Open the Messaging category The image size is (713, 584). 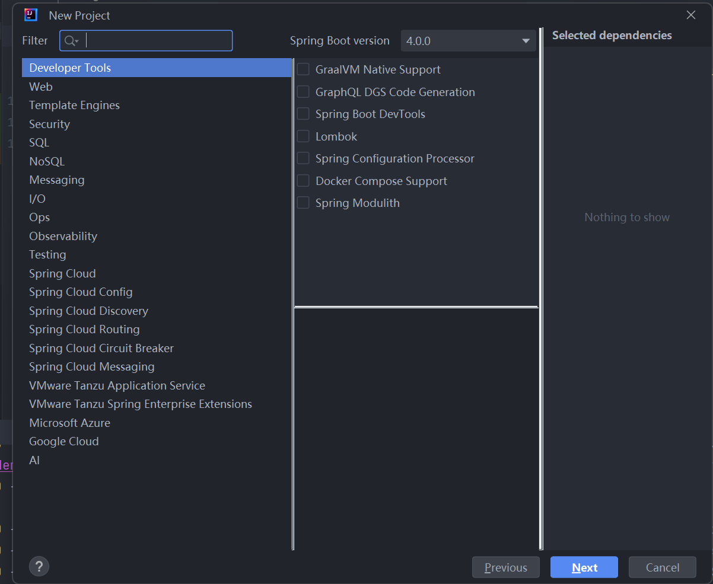157,180
